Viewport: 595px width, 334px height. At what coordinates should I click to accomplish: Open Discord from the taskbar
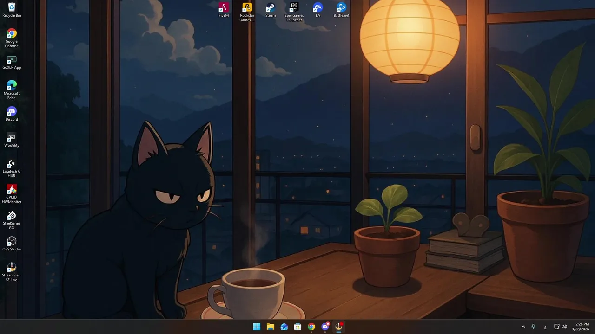pyautogui.click(x=325, y=327)
